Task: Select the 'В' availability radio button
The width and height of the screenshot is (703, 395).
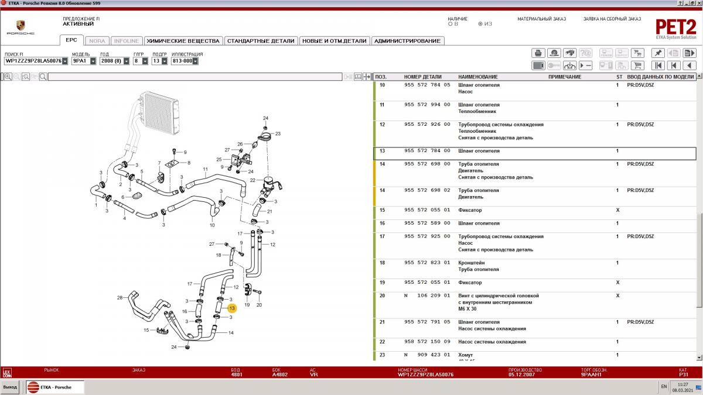Action: pyautogui.click(x=450, y=24)
